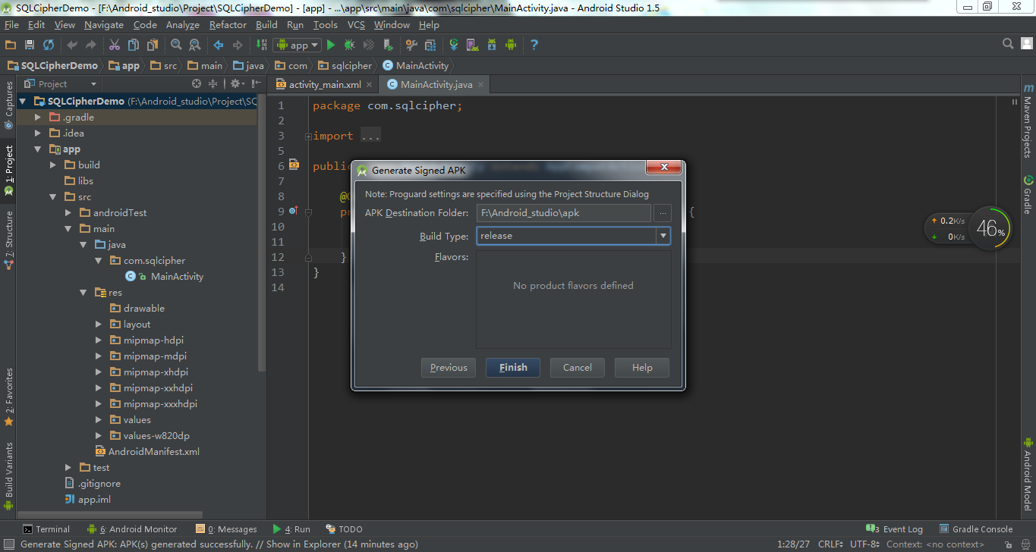1036x552 pixels.
Task: Expand the androidTest folder node
Action: (68, 213)
